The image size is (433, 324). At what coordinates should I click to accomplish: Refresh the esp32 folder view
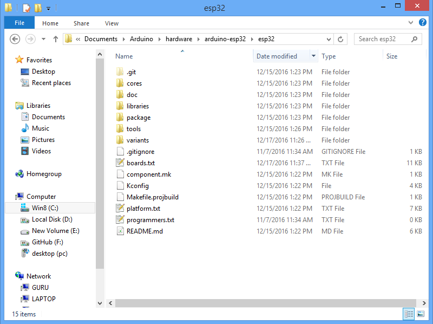[x=340, y=39]
